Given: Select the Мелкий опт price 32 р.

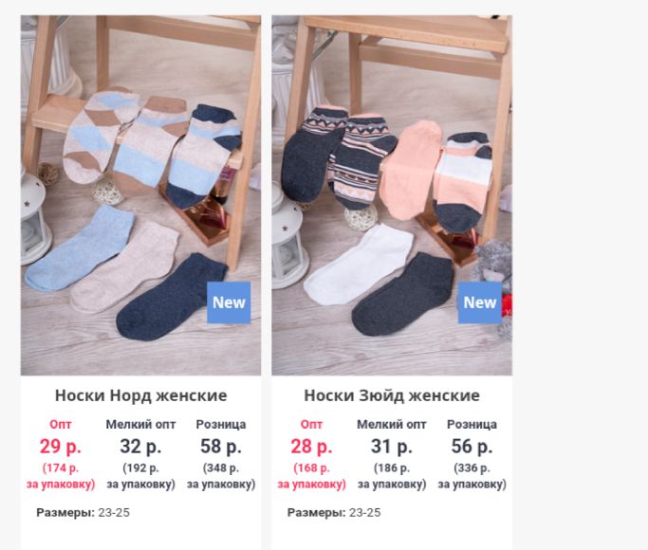Looking at the screenshot, I should coord(140,447).
